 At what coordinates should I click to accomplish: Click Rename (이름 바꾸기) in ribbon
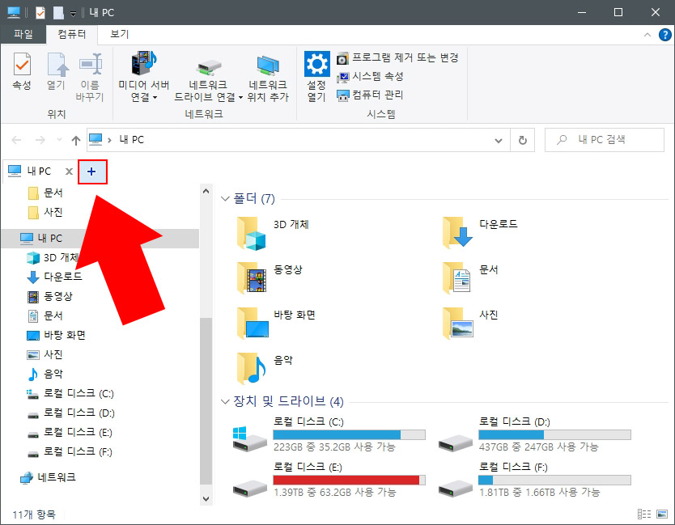pos(90,78)
